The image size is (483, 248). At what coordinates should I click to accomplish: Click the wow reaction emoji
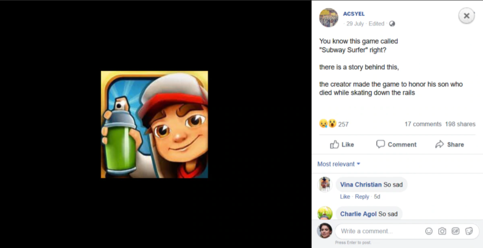click(332, 124)
